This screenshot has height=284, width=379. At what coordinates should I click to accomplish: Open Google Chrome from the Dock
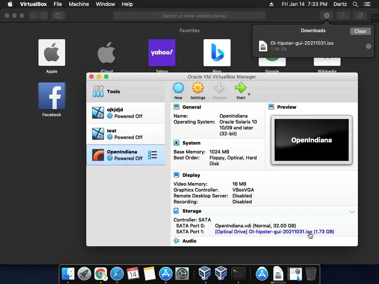(x=101, y=274)
